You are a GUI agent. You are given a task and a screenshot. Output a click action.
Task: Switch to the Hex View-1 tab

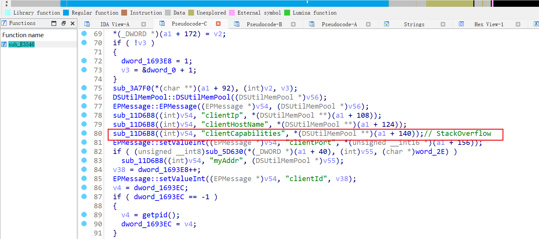point(489,24)
